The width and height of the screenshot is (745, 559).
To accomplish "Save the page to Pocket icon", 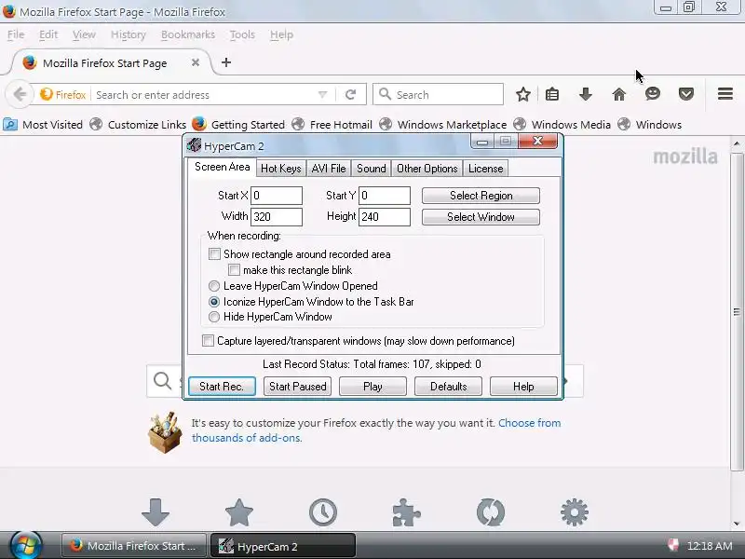I will pyautogui.click(x=685, y=94).
